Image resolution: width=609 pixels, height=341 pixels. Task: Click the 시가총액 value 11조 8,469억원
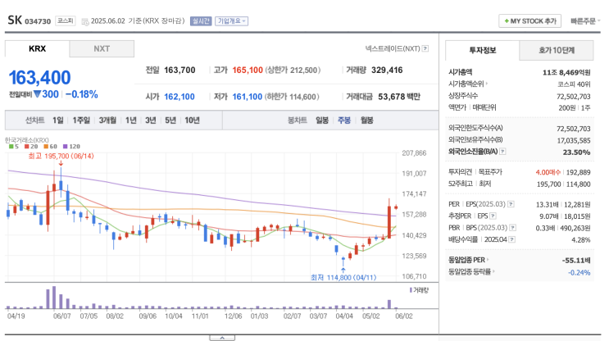[566, 72]
